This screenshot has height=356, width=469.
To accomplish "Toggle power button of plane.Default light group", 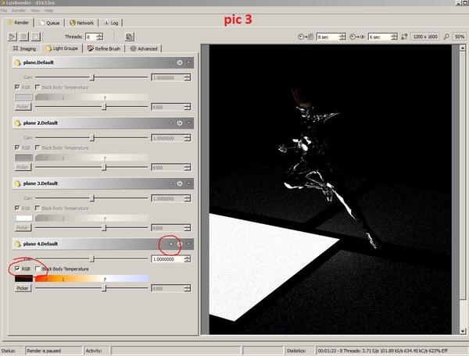I will point(180,62).
